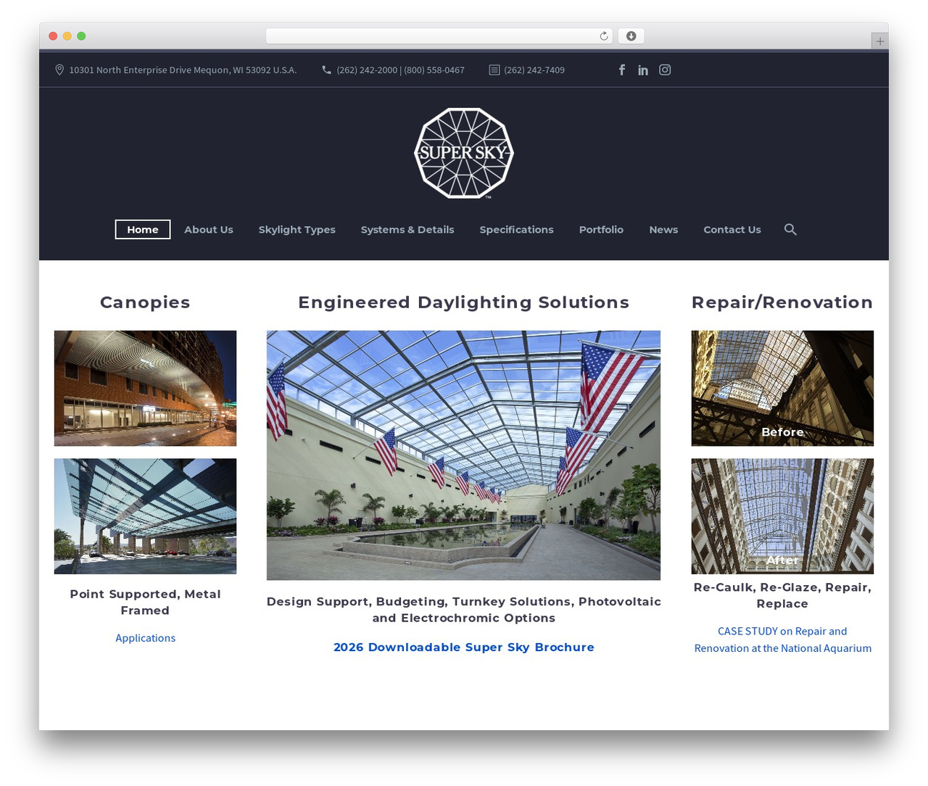Click the fax icon beside (262) 242-7409
This screenshot has height=786, width=928.
pyautogui.click(x=494, y=70)
